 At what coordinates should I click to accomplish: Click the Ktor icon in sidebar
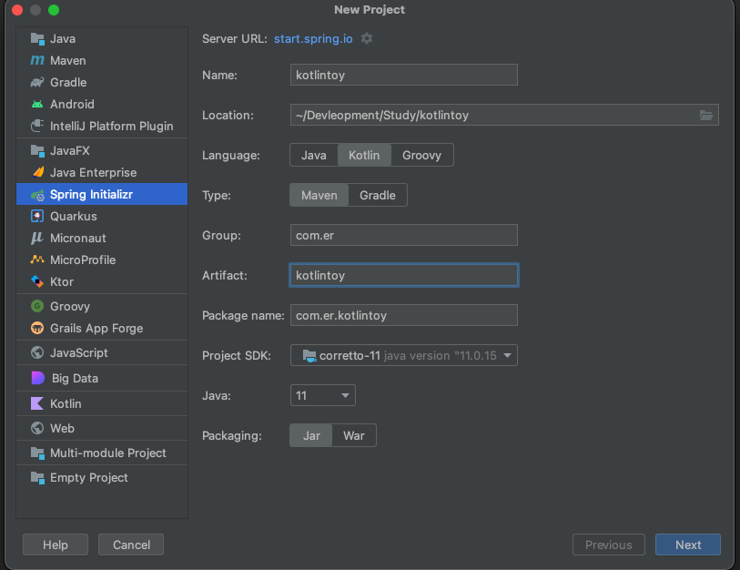[37, 281]
